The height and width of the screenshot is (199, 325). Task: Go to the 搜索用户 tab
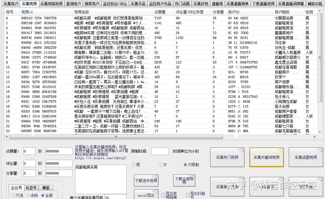(x=92, y=4)
